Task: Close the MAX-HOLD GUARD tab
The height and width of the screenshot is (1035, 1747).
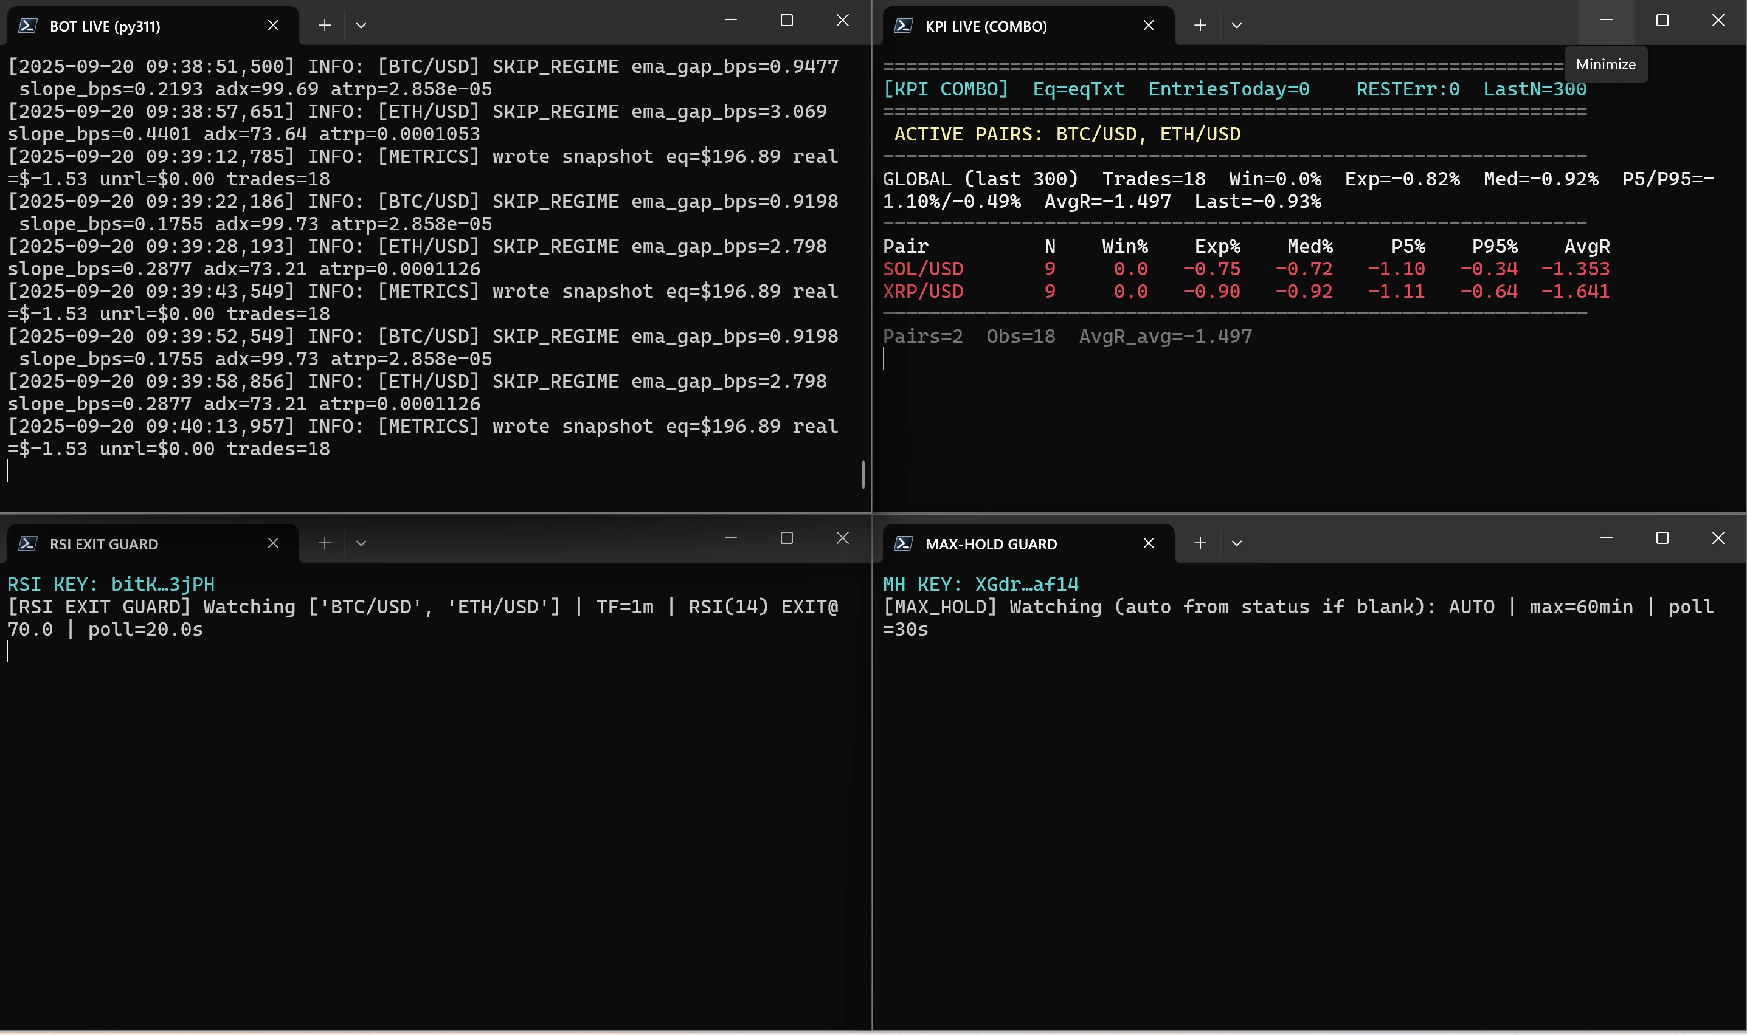Action: [x=1149, y=543]
